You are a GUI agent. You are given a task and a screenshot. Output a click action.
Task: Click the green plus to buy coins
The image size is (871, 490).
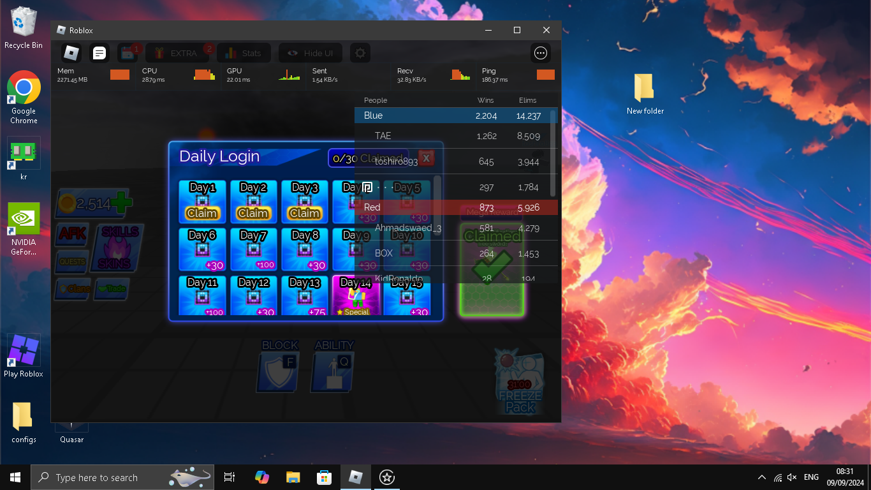121,203
